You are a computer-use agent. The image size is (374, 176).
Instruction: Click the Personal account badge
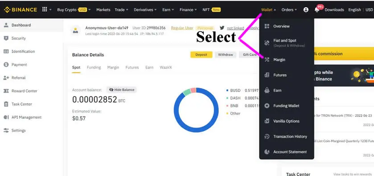(205, 28)
